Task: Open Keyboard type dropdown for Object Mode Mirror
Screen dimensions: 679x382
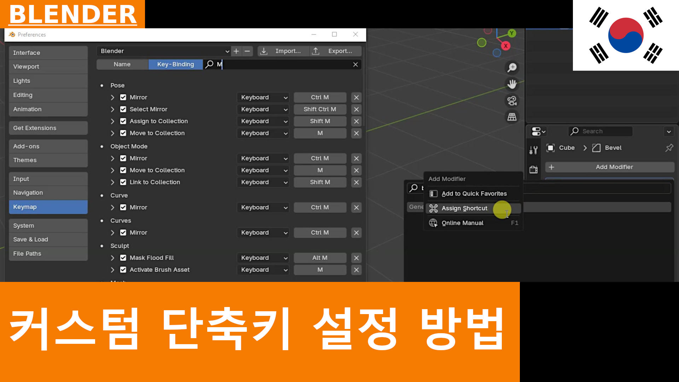Action: click(x=263, y=158)
